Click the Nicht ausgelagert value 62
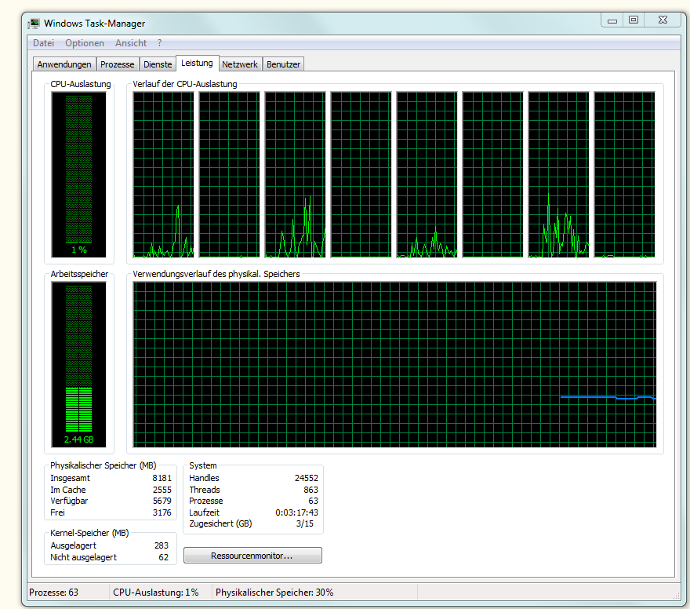Image resolution: width=690 pixels, height=609 pixels. pos(164,557)
